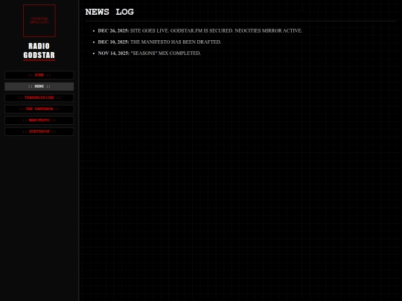Select the NOV 14, 2025 date text

pyautogui.click(x=114, y=54)
